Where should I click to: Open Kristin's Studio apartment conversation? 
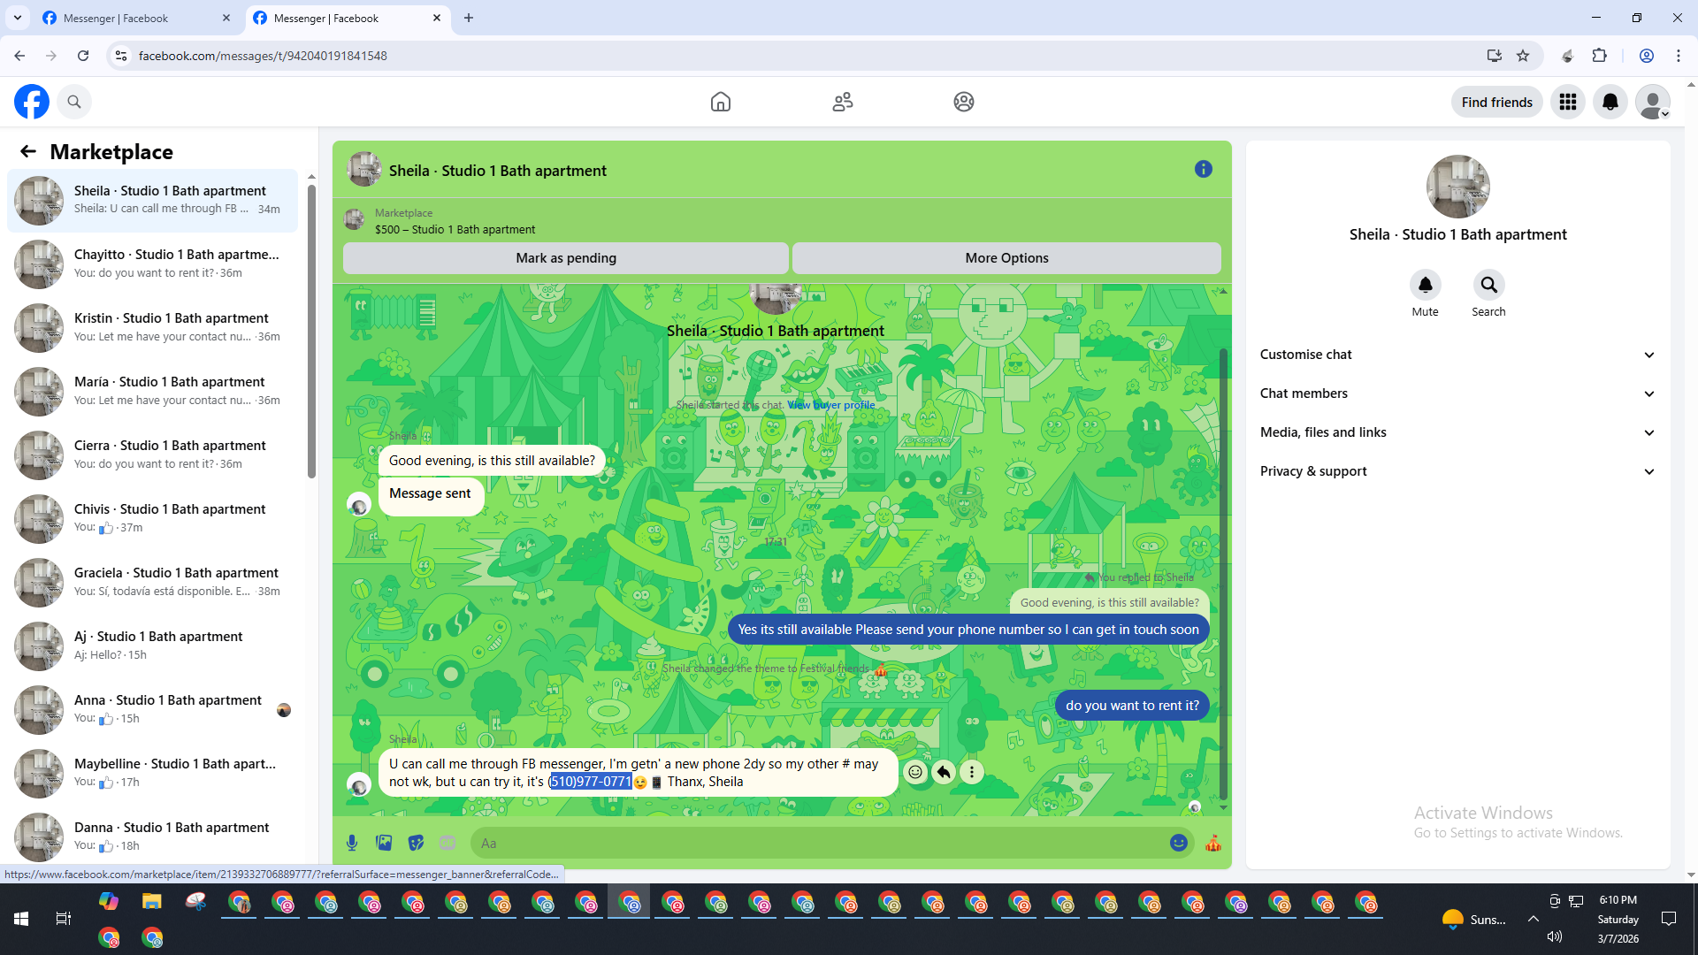pyautogui.click(x=152, y=327)
